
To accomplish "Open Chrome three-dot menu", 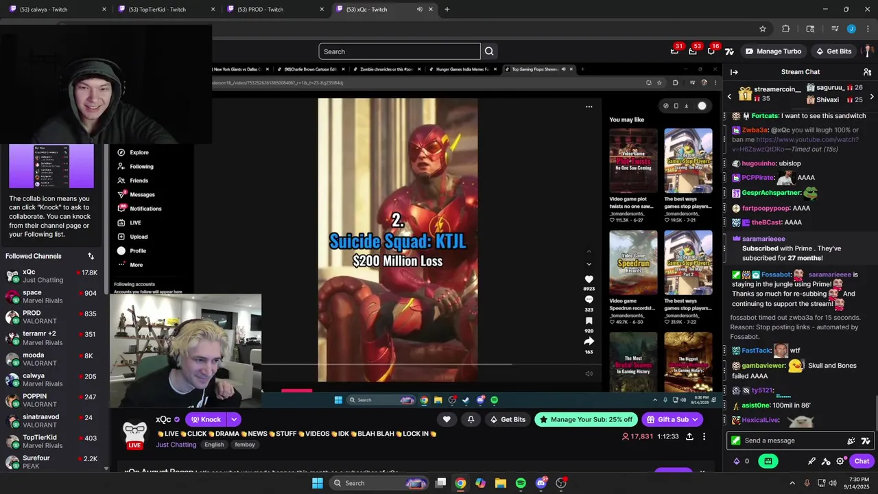I will pyautogui.click(x=867, y=29).
